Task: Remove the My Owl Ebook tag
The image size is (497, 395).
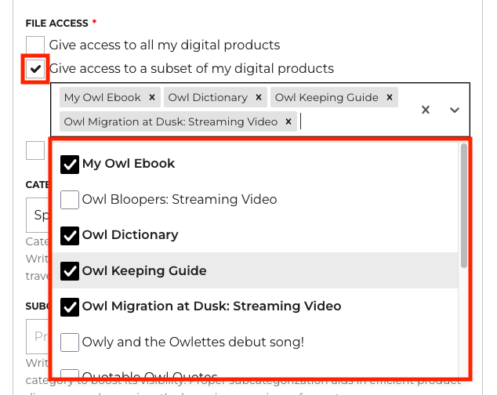Action: (x=152, y=98)
